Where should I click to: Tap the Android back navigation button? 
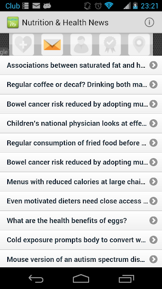coord(36,278)
